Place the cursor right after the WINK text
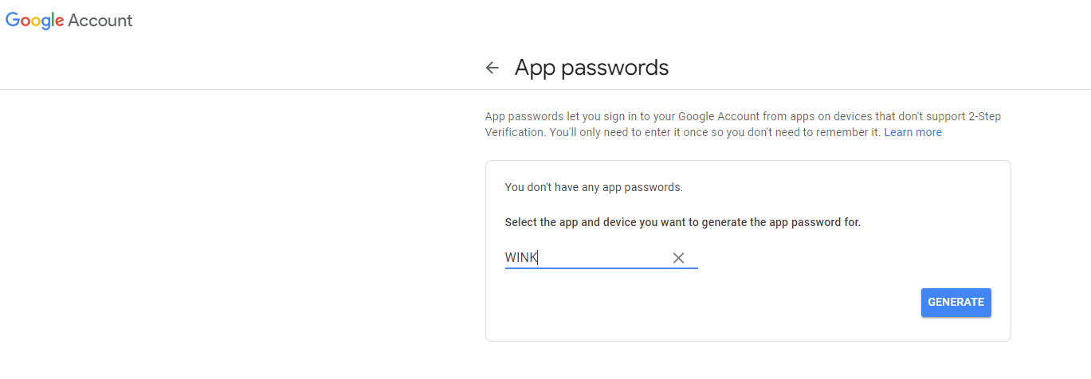1091x379 pixels. [540, 258]
